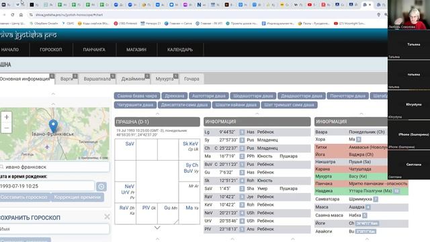430x242 pixels.
Task: Open the Дреккана button
Action: tap(175, 95)
